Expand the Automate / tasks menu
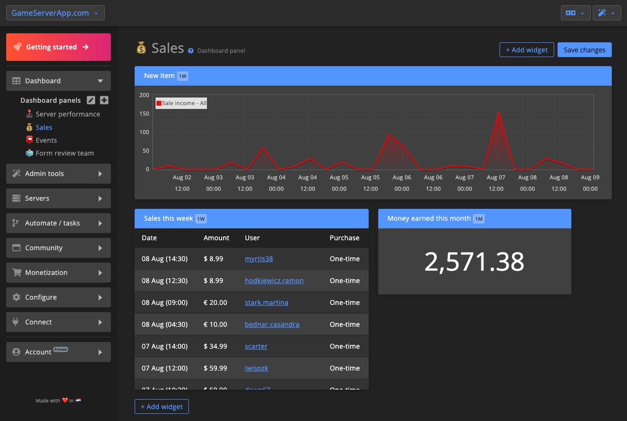 [x=59, y=223]
